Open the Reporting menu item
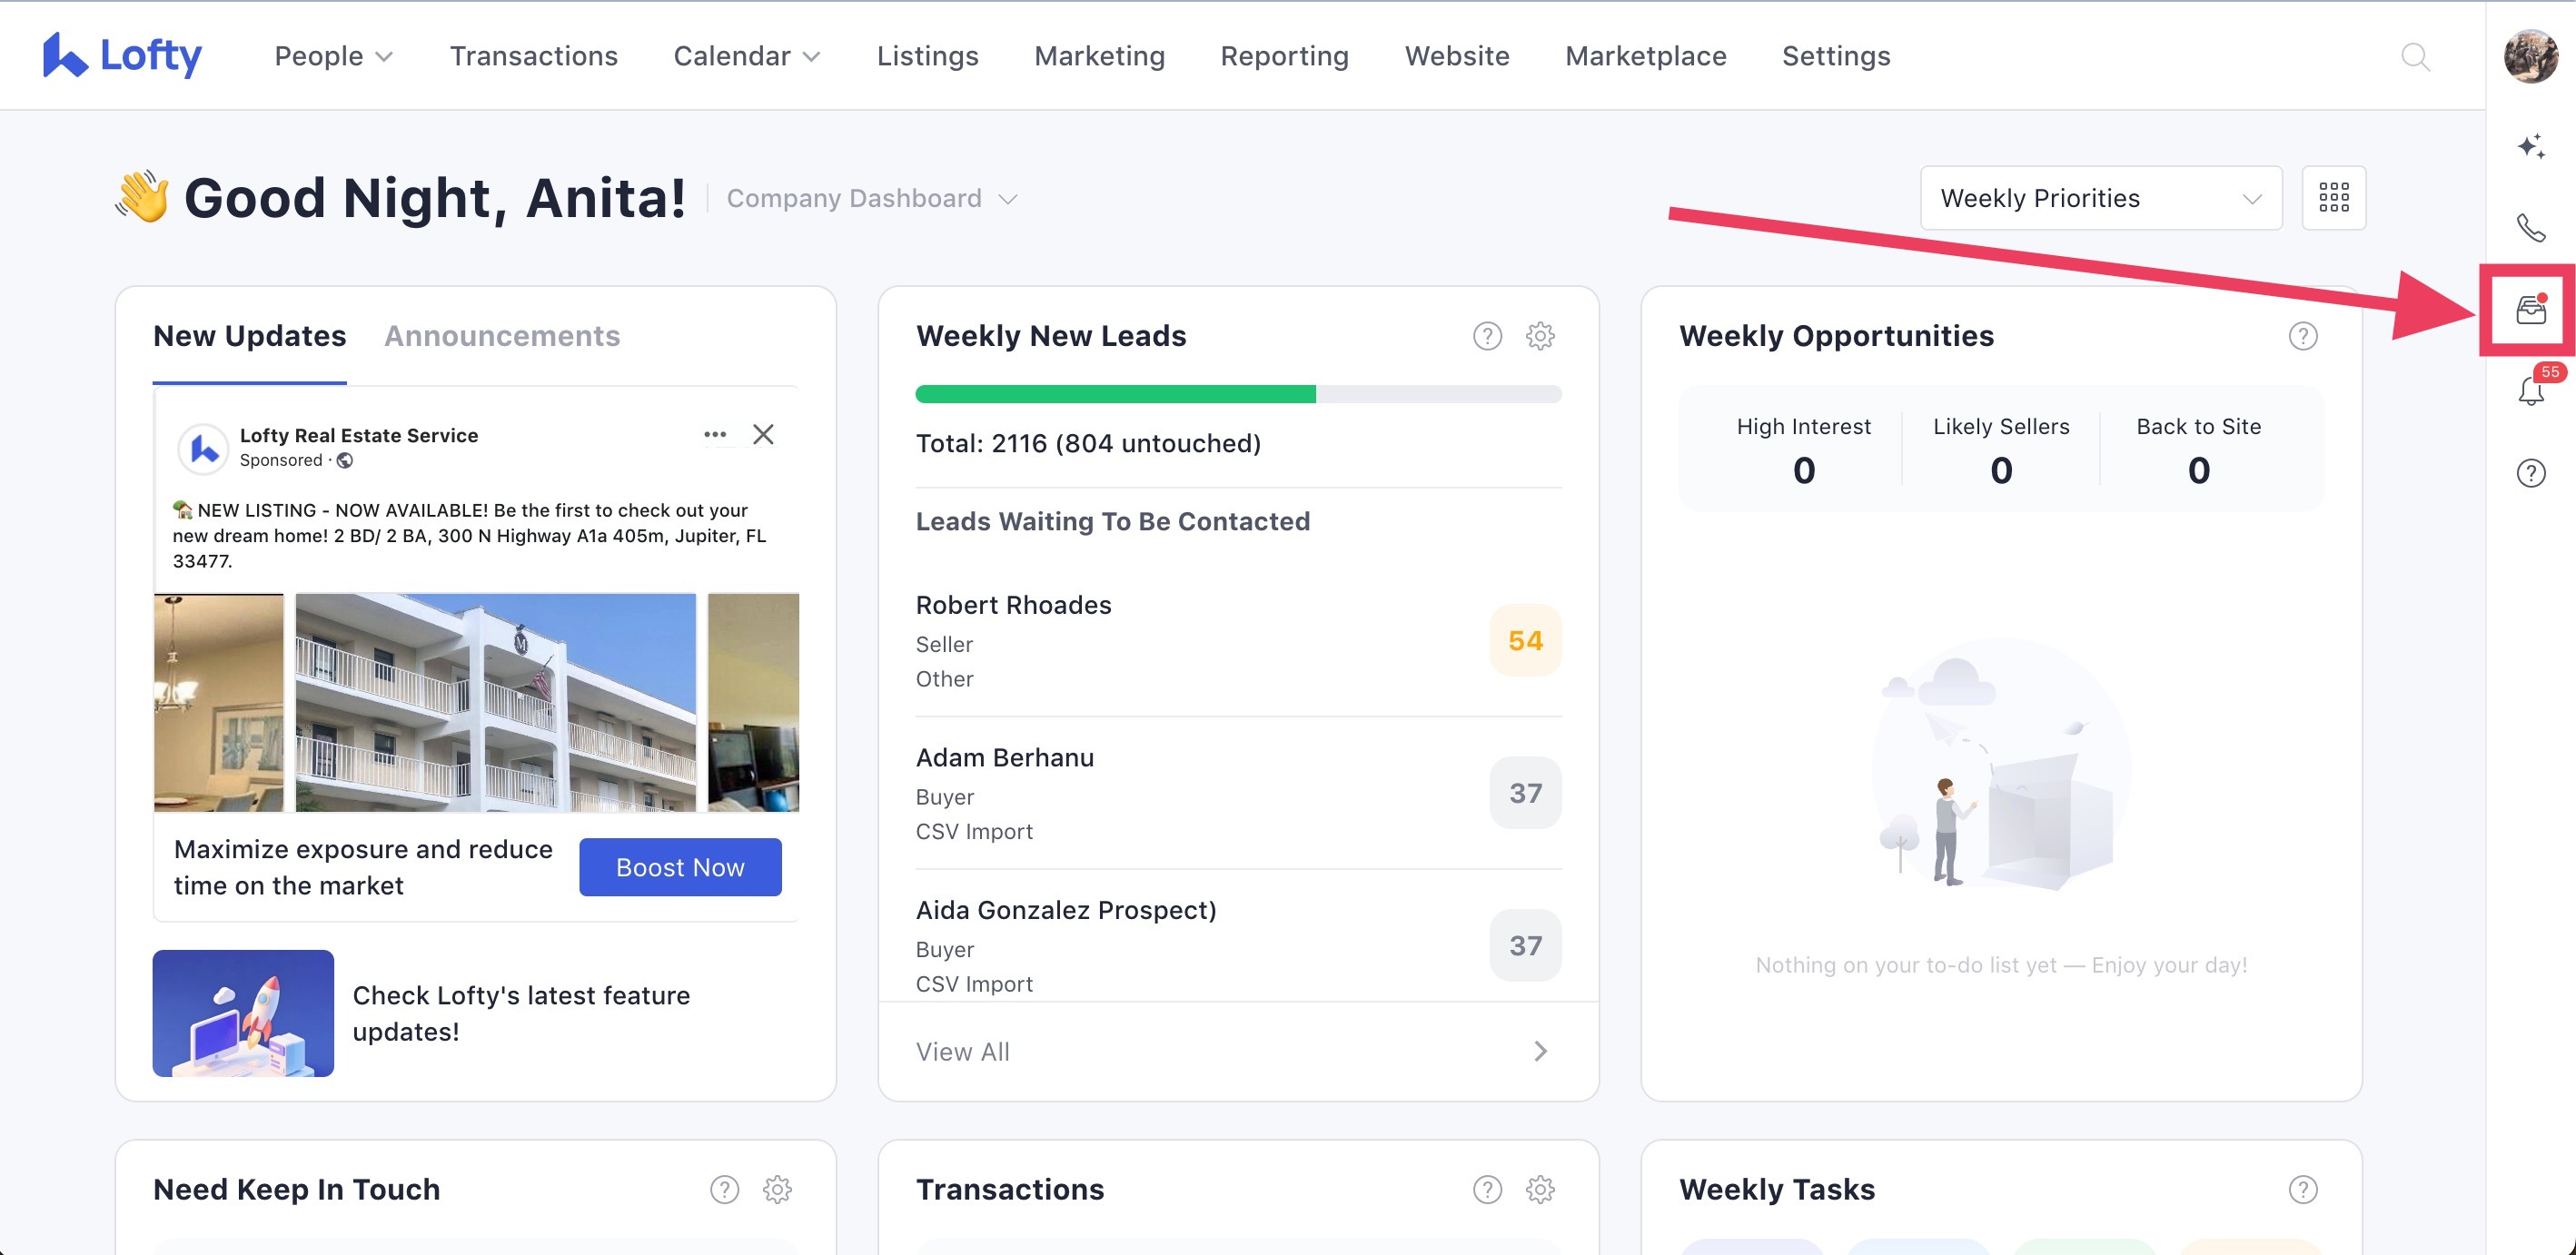The height and width of the screenshot is (1255, 2576). pyautogui.click(x=1284, y=56)
